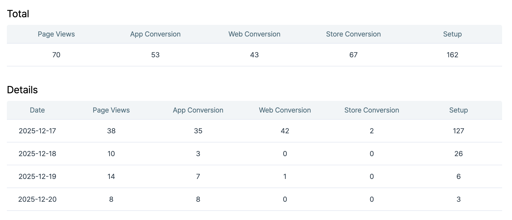The width and height of the screenshot is (512, 220).
Task: Select App Conversion header in Details table
Action: [x=198, y=110]
